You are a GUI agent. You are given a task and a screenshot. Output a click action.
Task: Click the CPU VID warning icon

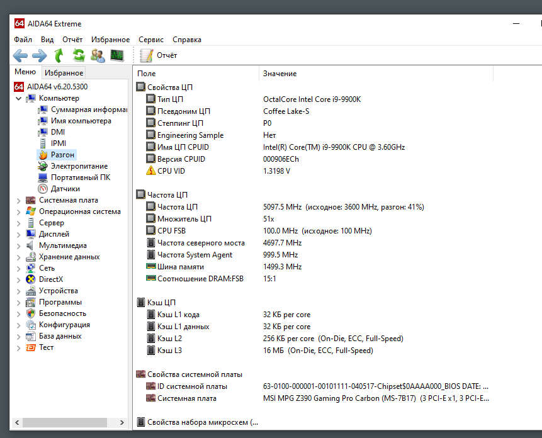pyautogui.click(x=150, y=171)
